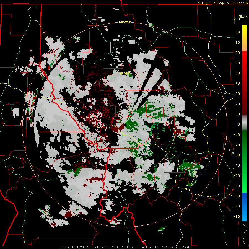The width and height of the screenshot is (249, 249).
Task: Click the 70 value on the velocity scale
Action: point(238,53)
